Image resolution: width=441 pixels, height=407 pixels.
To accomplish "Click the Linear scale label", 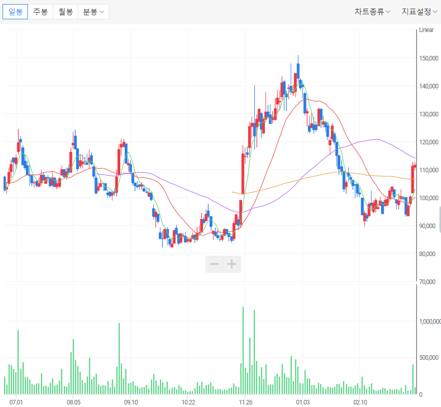I will tap(426, 30).
